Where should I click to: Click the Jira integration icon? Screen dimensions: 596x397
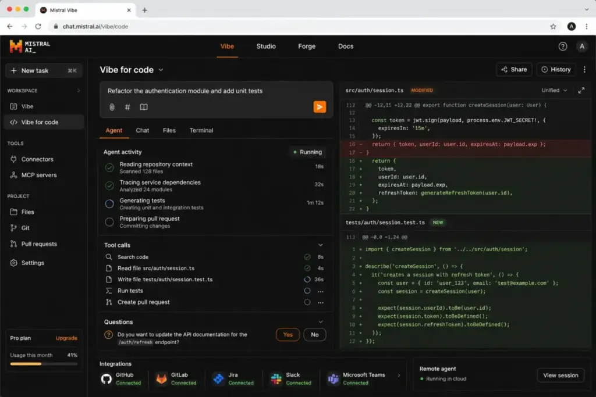point(219,379)
